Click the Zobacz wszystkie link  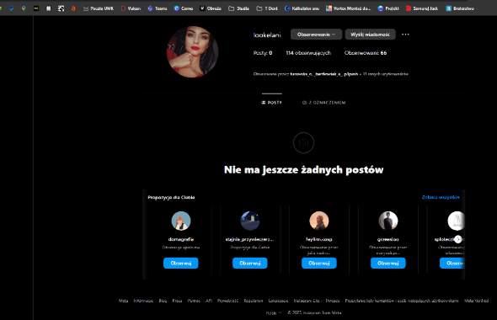[441, 197]
